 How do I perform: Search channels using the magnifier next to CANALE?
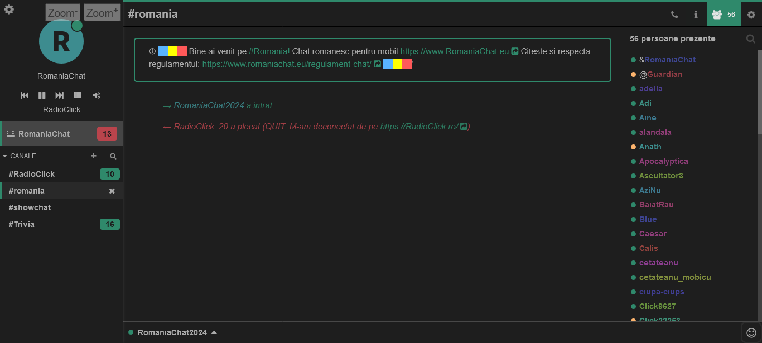pyautogui.click(x=113, y=156)
